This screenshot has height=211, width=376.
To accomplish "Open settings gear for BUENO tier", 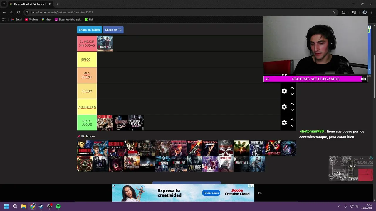I will click(x=284, y=91).
